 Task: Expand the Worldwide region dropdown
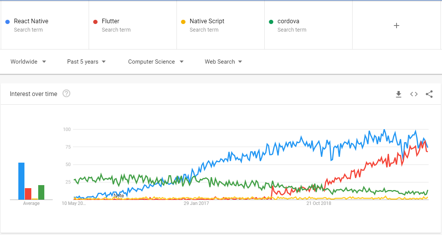[28, 62]
